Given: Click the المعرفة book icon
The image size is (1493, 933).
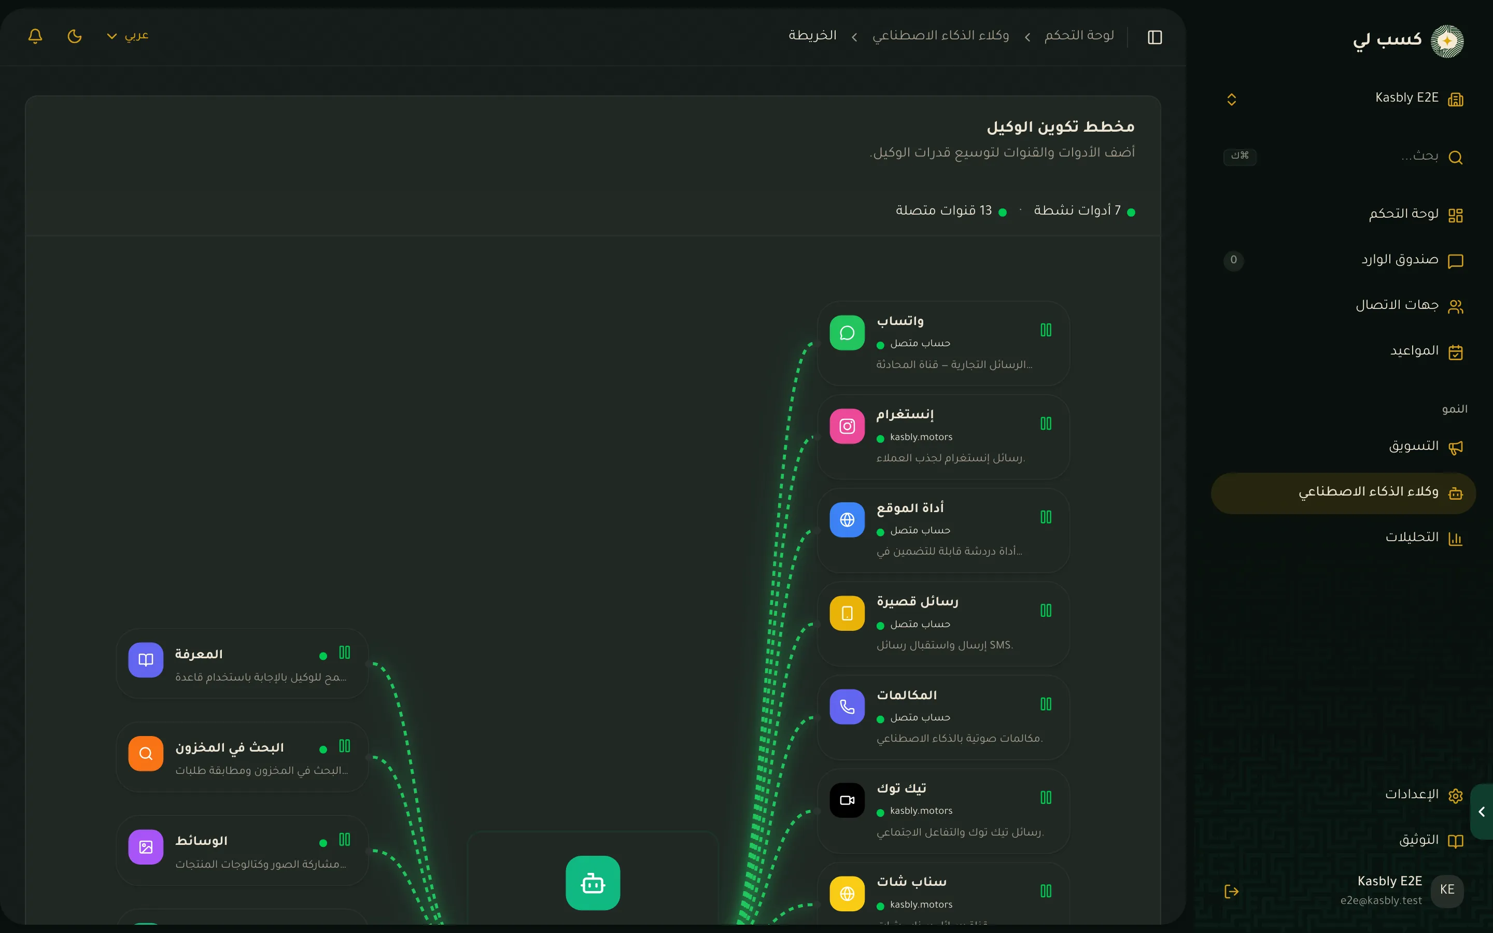Looking at the screenshot, I should click(x=146, y=660).
